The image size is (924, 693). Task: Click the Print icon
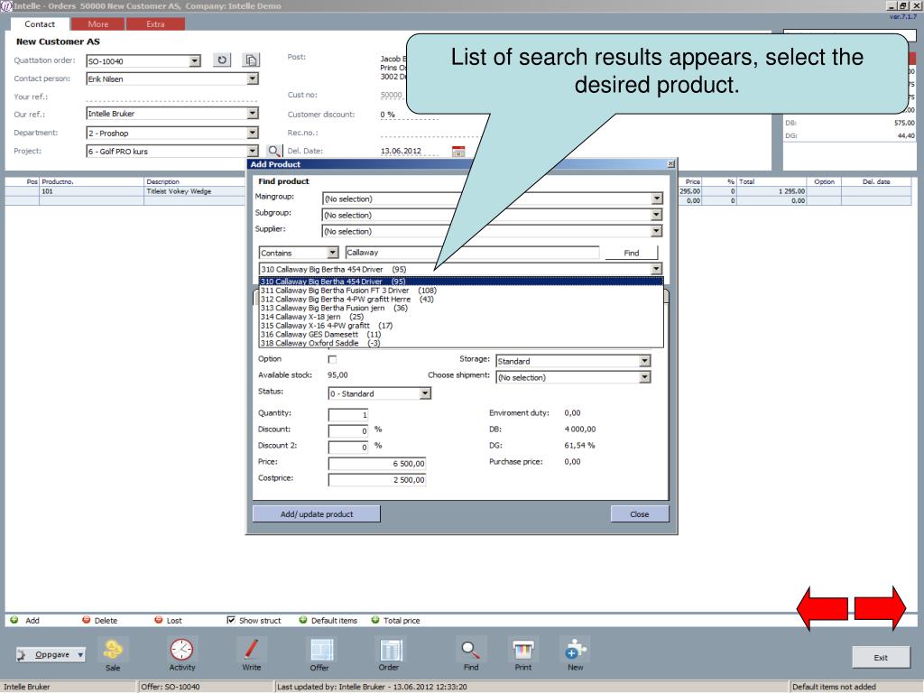[x=523, y=650]
